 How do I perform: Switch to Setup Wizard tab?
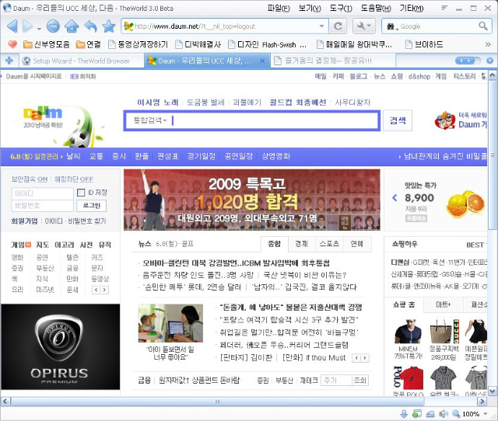pyautogui.click(x=81, y=61)
